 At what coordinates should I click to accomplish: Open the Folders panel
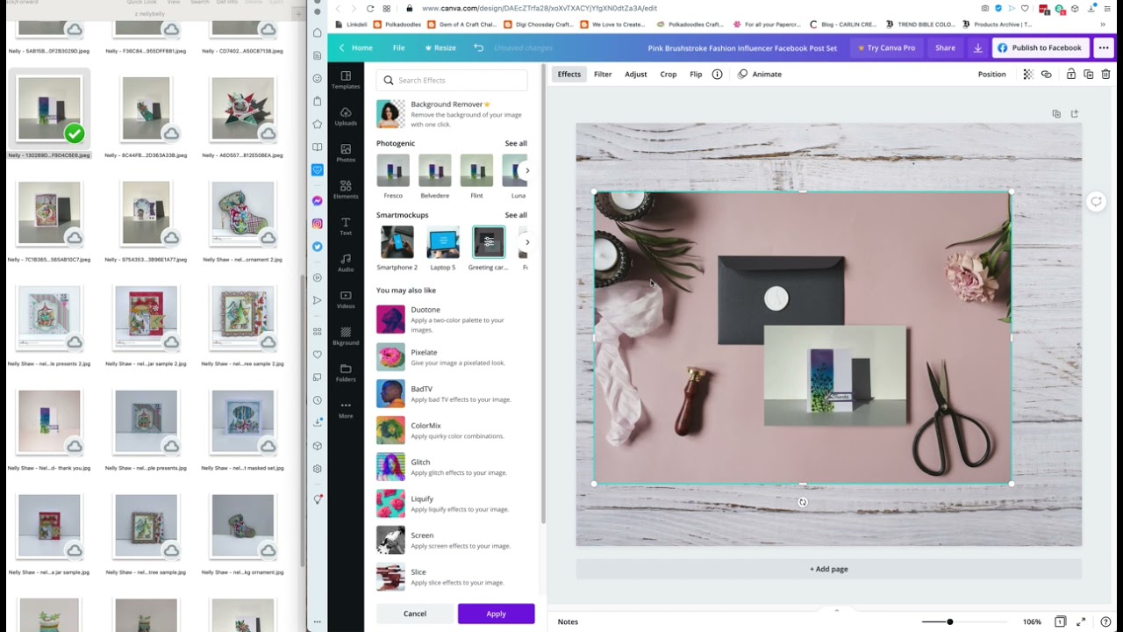click(346, 373)
